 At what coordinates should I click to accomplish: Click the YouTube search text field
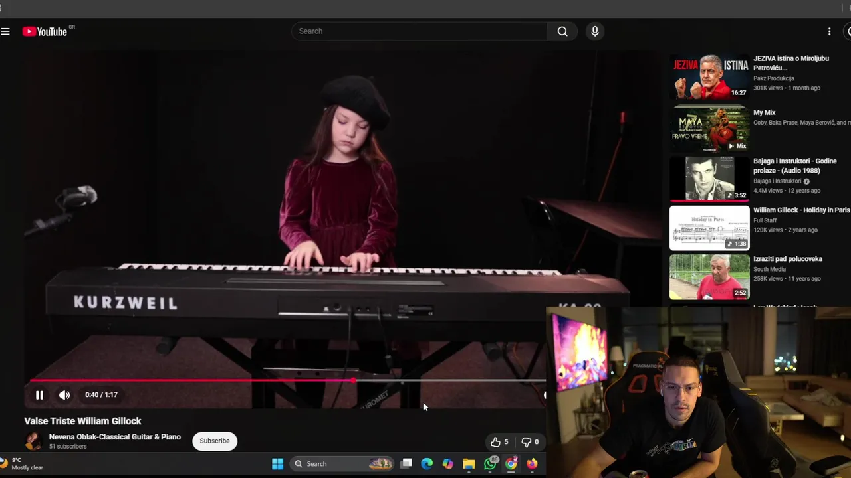420,31
